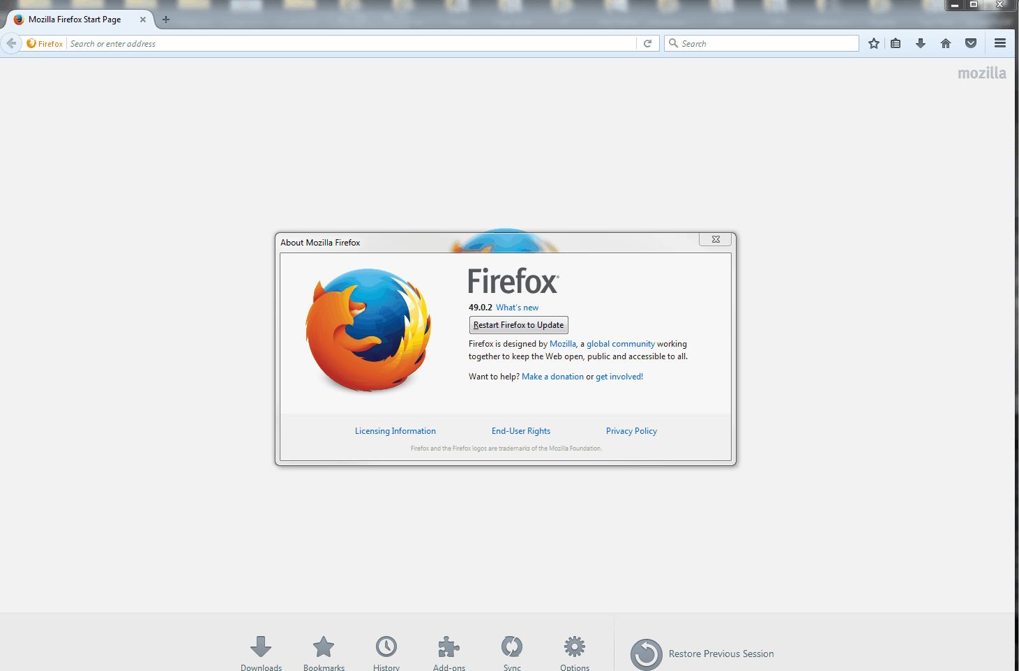Reload the page with the refresh icon
Viewport: 1019px width, 671px height.
647,43
